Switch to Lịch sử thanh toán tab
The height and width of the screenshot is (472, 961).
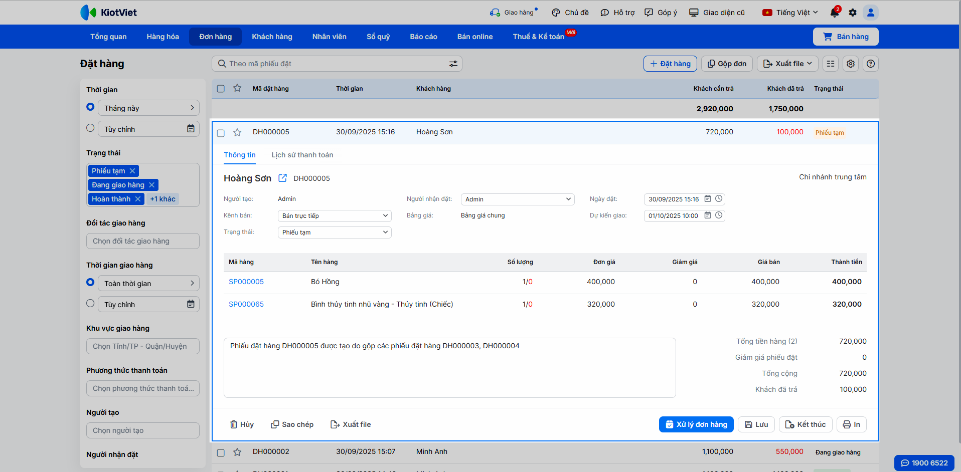302,155
